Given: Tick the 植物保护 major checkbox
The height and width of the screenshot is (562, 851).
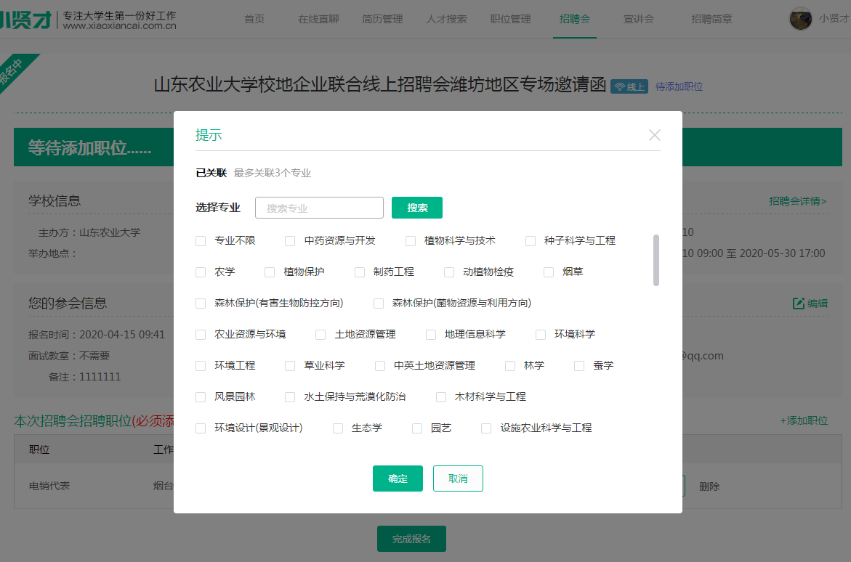Looking at the screenshot, I should pyautogui.click(x=270, y=272).
